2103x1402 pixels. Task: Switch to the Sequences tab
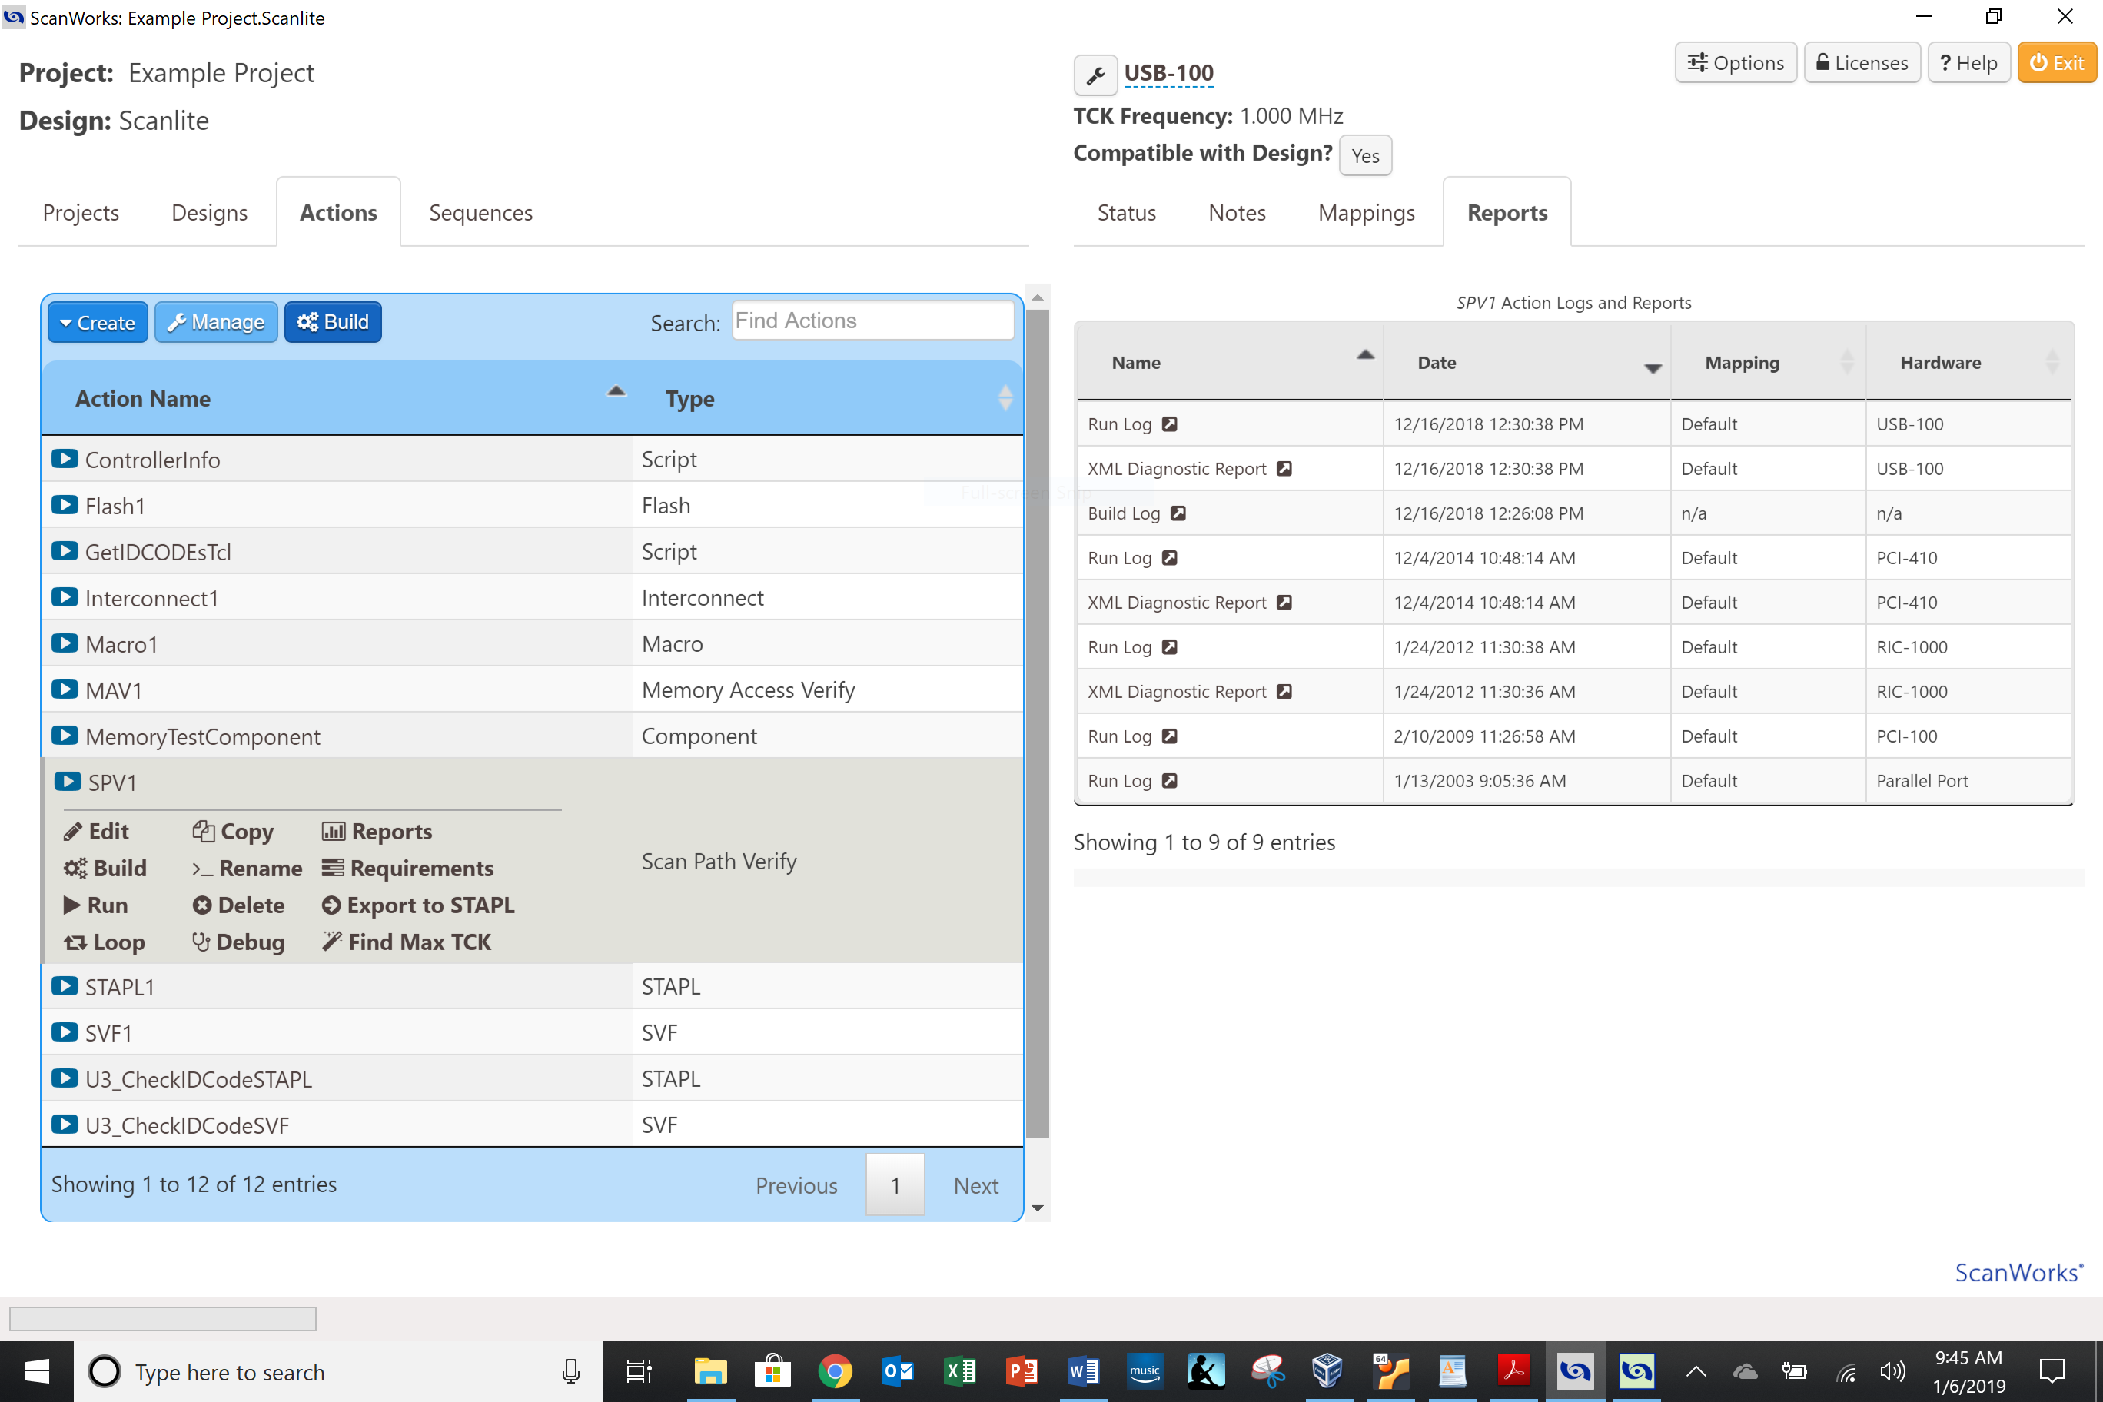point(481,213)
